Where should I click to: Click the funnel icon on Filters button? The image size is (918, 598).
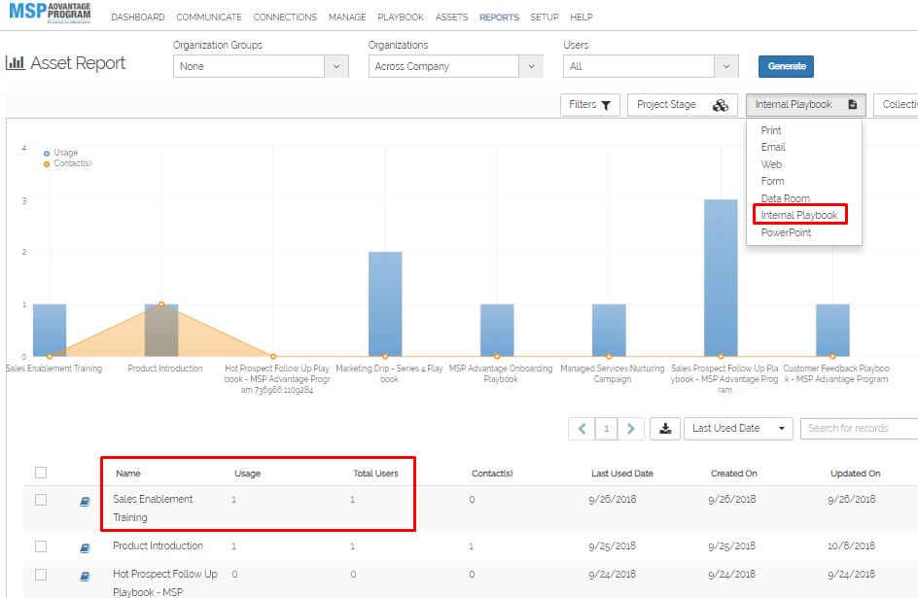606,105
